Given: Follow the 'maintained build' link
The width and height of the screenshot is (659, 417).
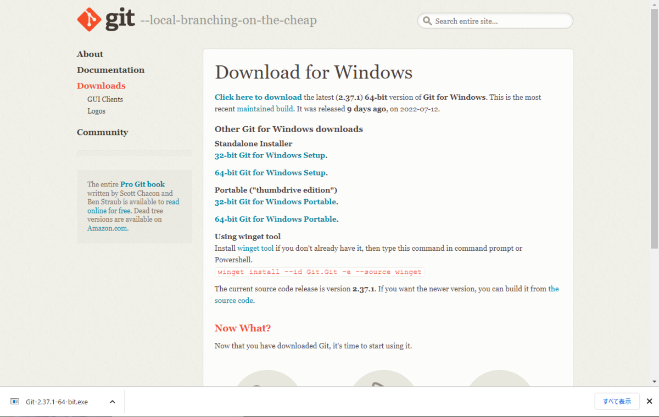Looking at the screenshot, I should tap(265, 109).
